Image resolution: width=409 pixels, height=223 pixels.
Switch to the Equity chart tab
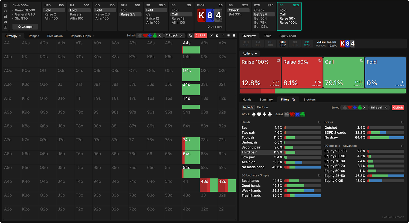click(288, 36)
